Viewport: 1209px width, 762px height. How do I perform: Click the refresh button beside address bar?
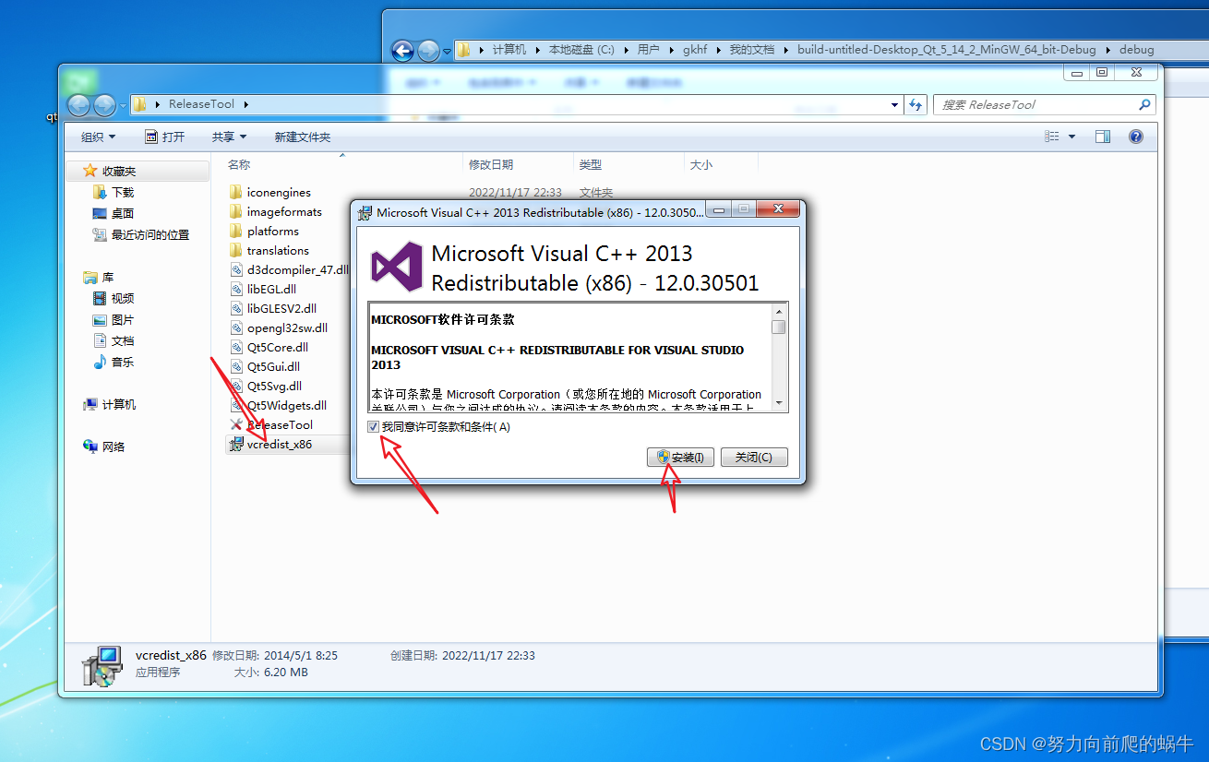click(916, 104)
